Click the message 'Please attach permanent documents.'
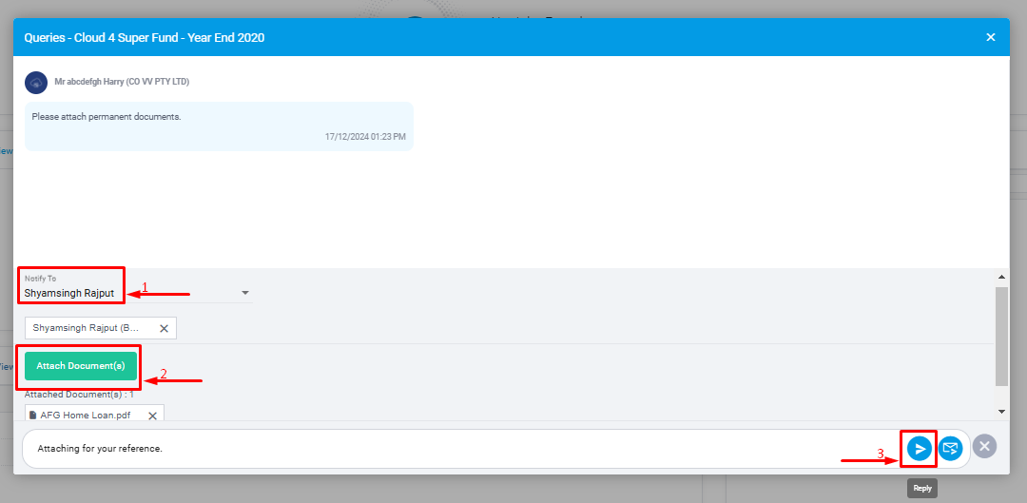This screenshot has width=1027, height=503. (x=107, y=117)
